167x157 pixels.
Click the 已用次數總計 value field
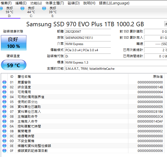[156, 50]
